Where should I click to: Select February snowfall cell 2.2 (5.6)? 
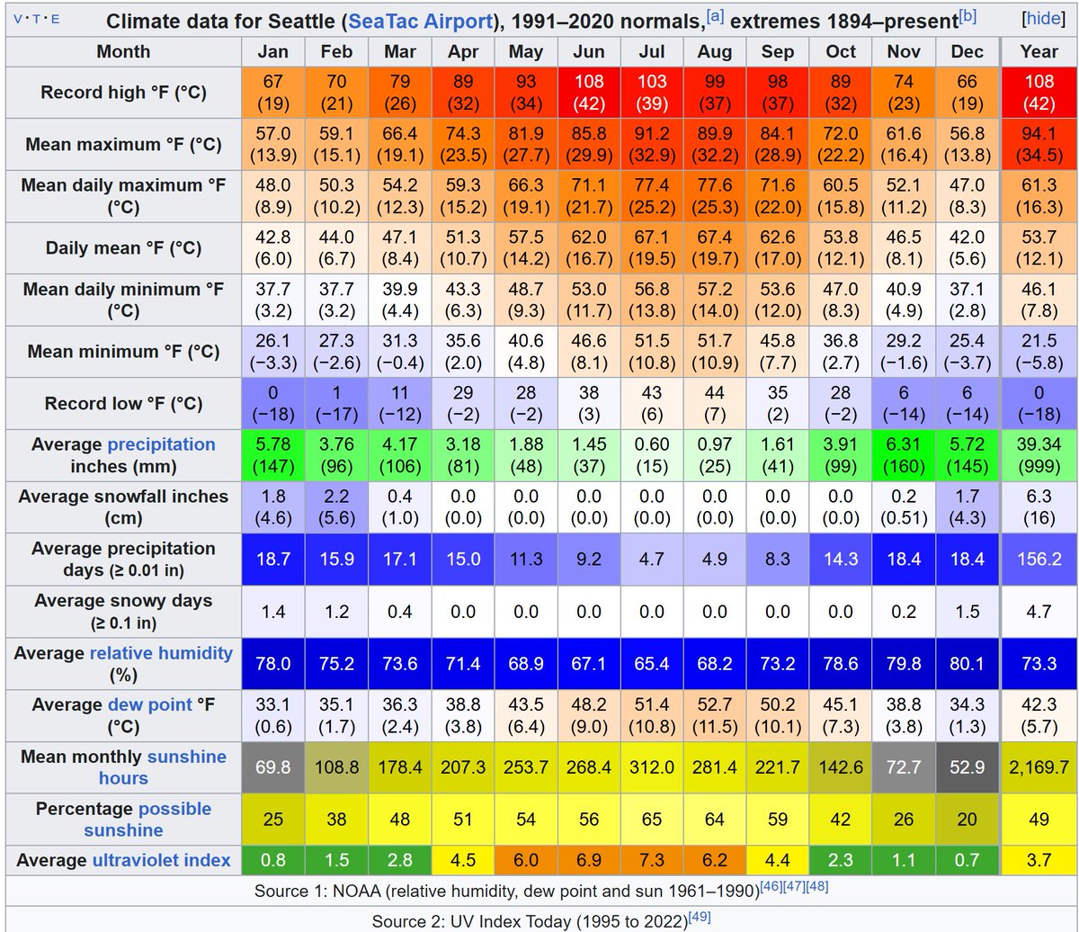tap(336, 507)
